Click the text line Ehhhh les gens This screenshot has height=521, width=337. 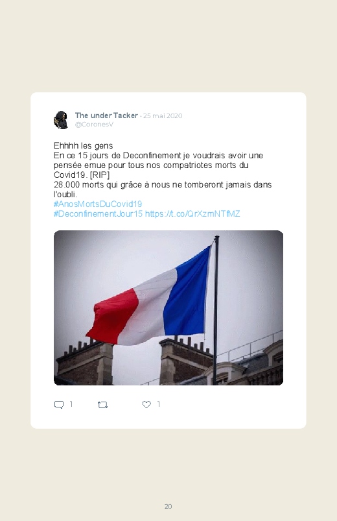click(84, 146)
